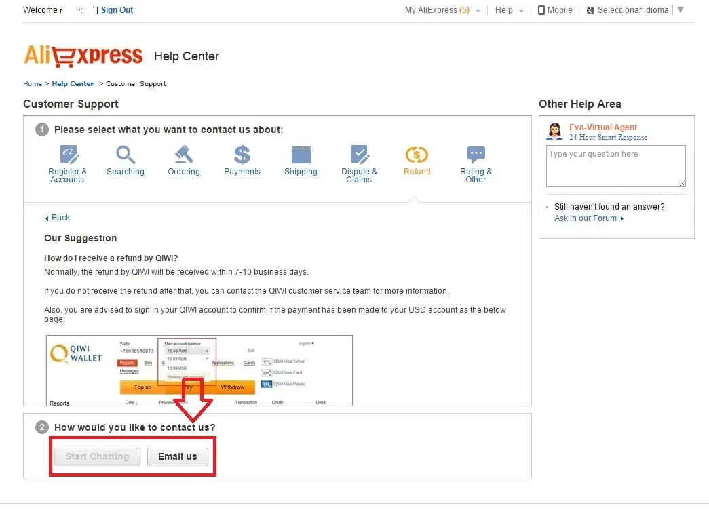
Task: Open Mobile phone icon link
Action: point(541,10)
